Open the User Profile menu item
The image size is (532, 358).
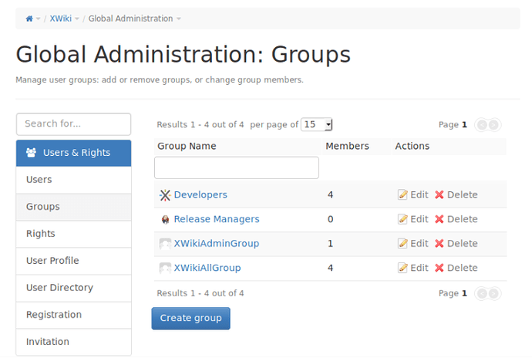coord(73,261)
